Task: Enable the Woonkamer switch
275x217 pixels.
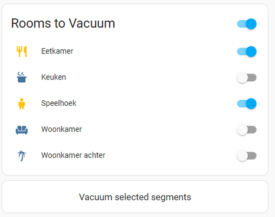Action: pyautogui.click(x=247, y=130)
